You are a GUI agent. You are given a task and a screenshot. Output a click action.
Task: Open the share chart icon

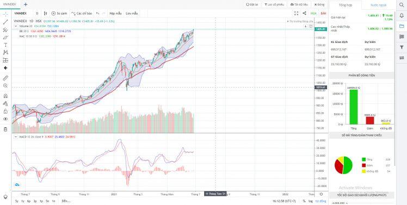(305, 13)
